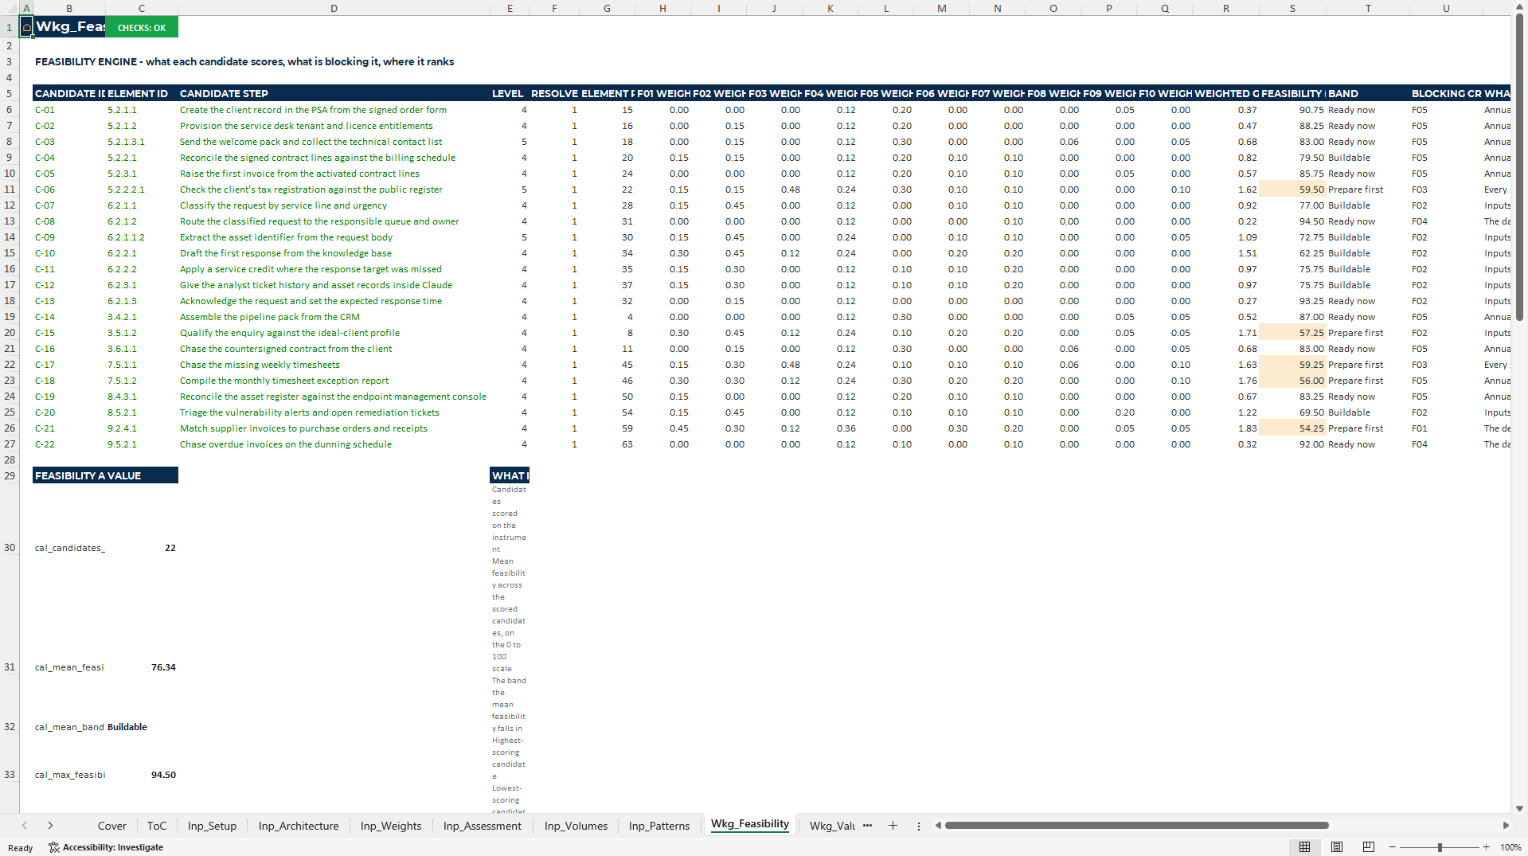Click previous sheet navigation arrow
The image size is (1528, 856).
pyautogui.click(x=25, y=826)
